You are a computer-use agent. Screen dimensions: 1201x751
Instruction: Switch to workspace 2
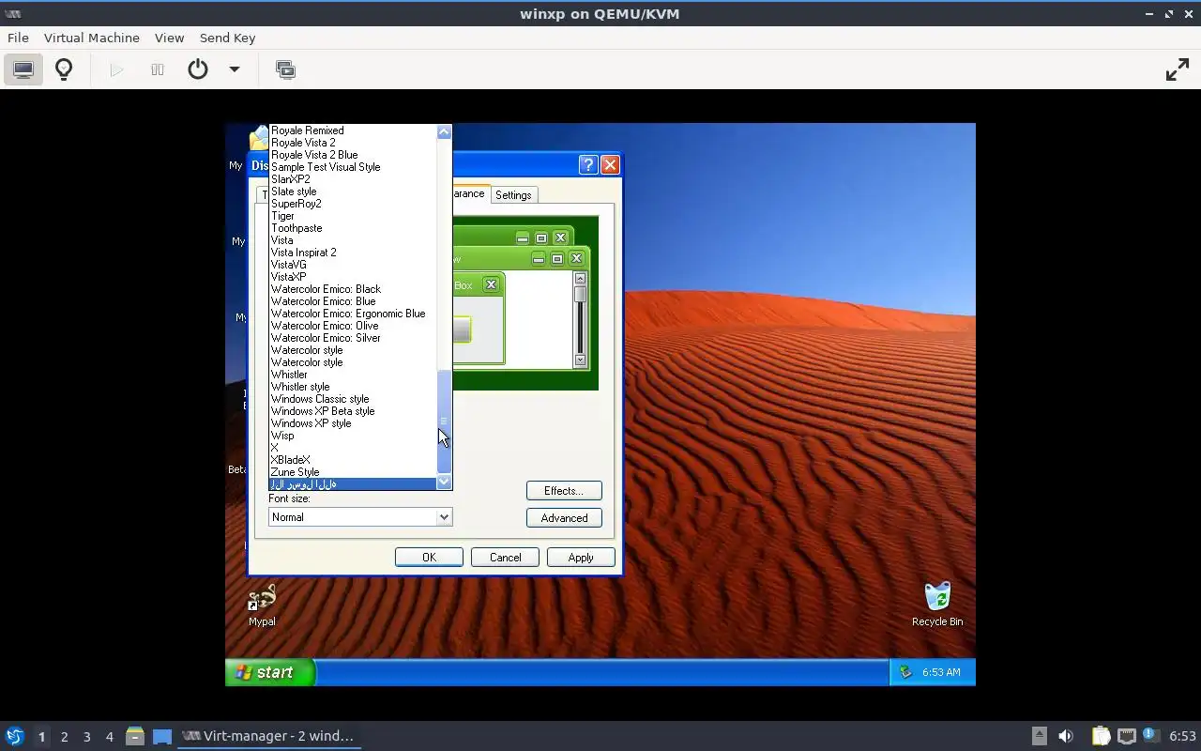(x=64, y=737)
